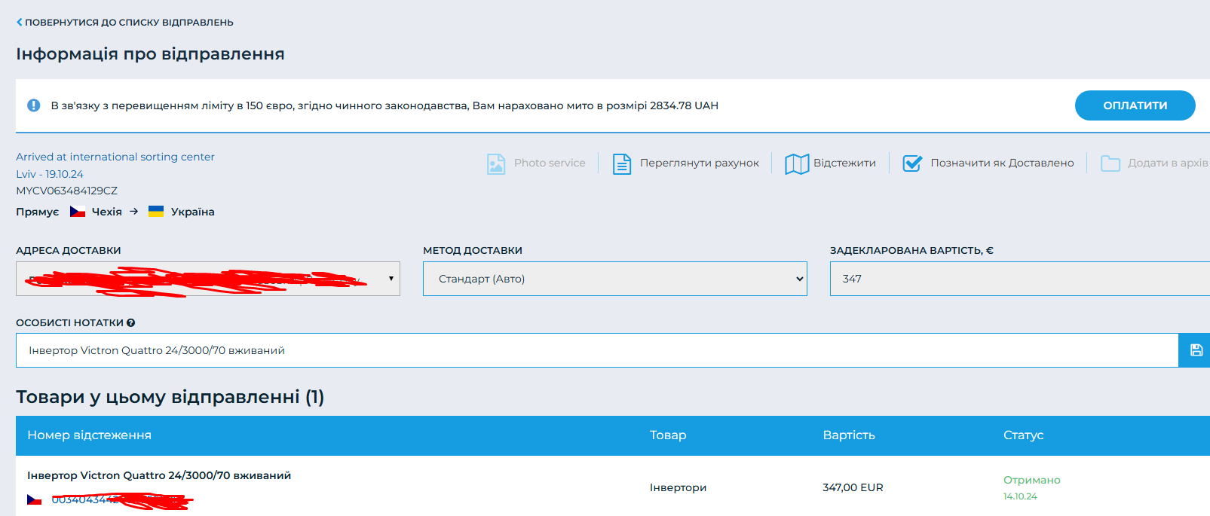This screenshot has height=516, width=1210.
Task: Click the declared value field showing 347
Action: click(1020, 279)
